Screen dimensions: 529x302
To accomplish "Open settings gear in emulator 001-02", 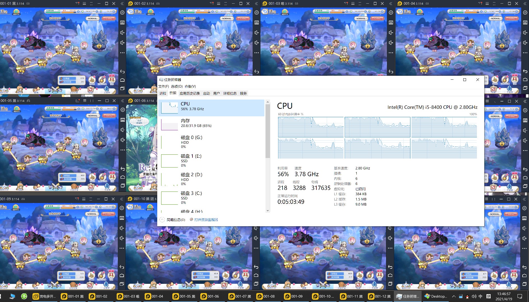I will point(257,13).
